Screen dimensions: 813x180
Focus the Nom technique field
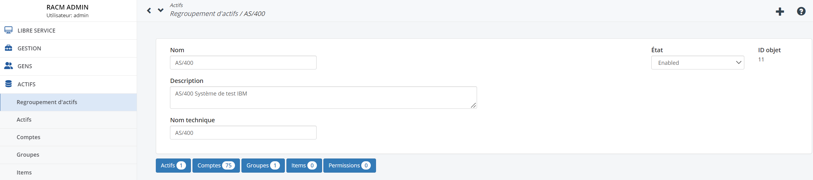243,132
